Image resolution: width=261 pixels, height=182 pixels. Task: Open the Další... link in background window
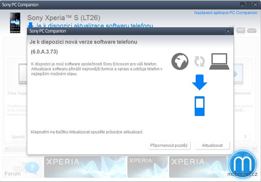[x=240, y=110]
